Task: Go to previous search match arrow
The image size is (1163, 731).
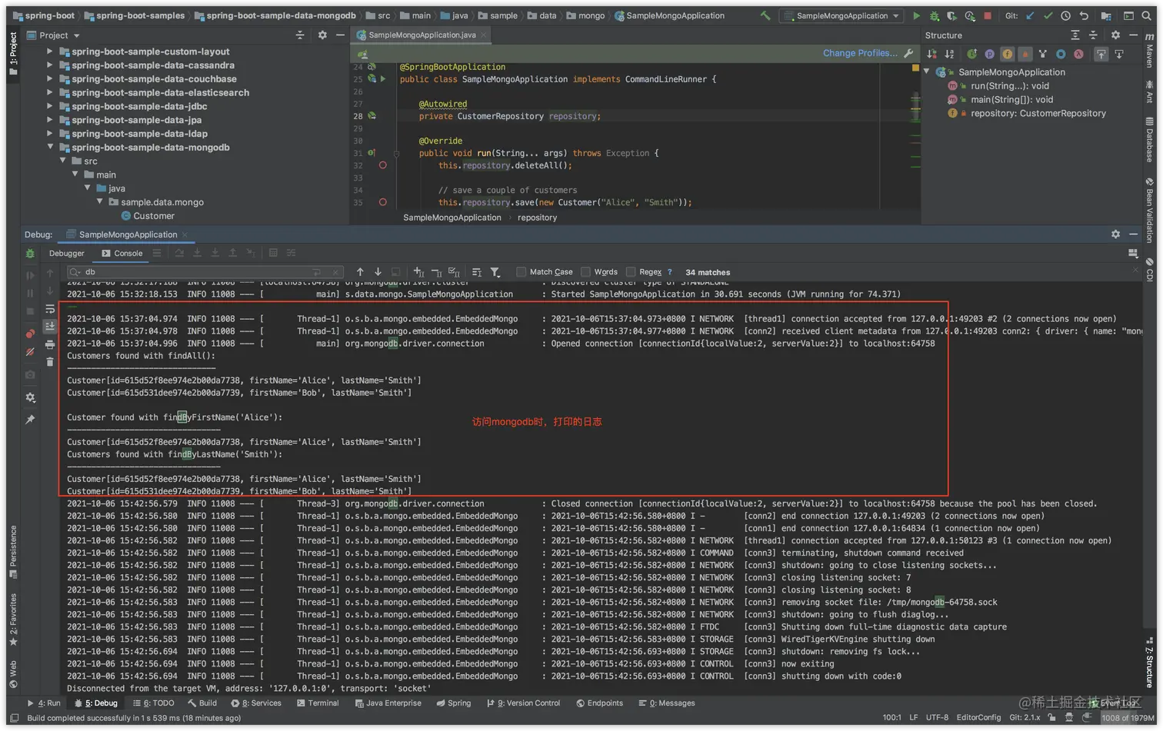Action: point(360,272)
